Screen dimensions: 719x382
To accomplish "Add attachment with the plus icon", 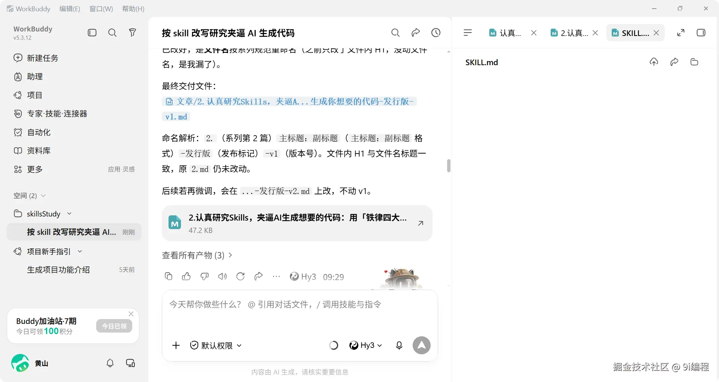I will click(x=176, y=345).
